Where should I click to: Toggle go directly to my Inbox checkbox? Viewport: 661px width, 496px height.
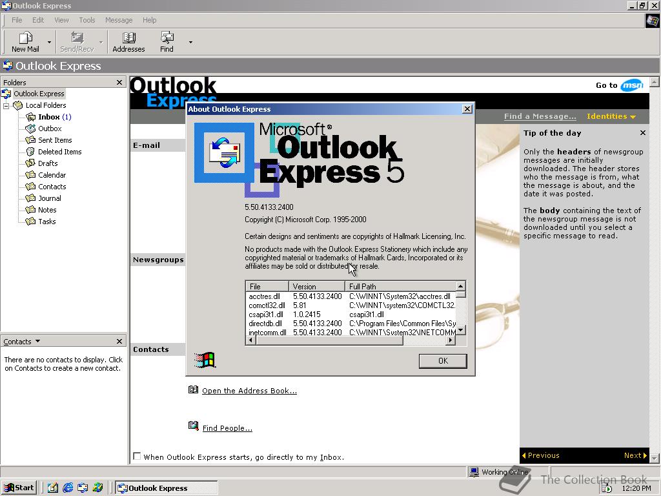(137, 456)
